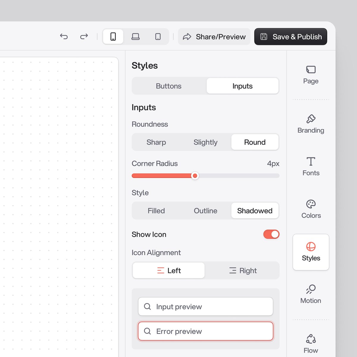Open the Branding sidebar section

click(311, 124)
